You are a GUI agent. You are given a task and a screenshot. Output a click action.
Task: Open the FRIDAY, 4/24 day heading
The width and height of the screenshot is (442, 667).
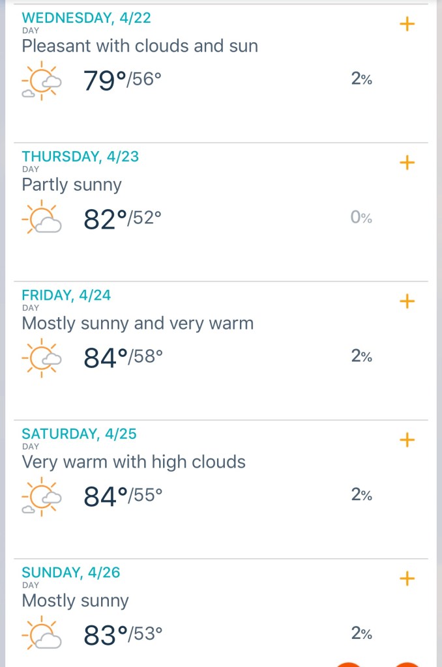click(66, 295)
